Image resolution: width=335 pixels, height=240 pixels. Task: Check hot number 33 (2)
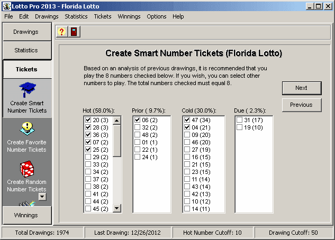pos(88,164)
